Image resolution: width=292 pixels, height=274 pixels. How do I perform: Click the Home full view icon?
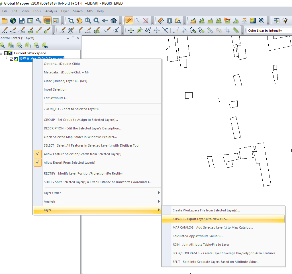pos(114,21)
